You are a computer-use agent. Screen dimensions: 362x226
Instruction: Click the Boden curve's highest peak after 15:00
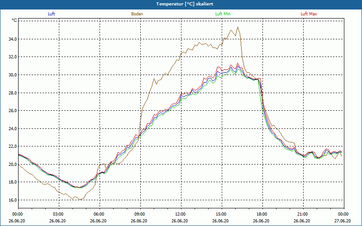238,27
